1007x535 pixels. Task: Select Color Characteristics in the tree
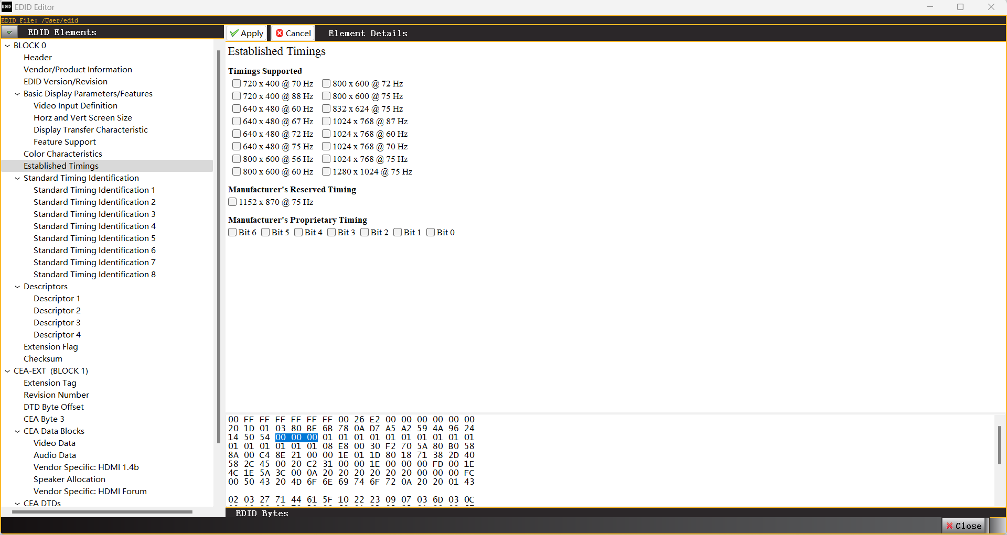coord(62,154)
